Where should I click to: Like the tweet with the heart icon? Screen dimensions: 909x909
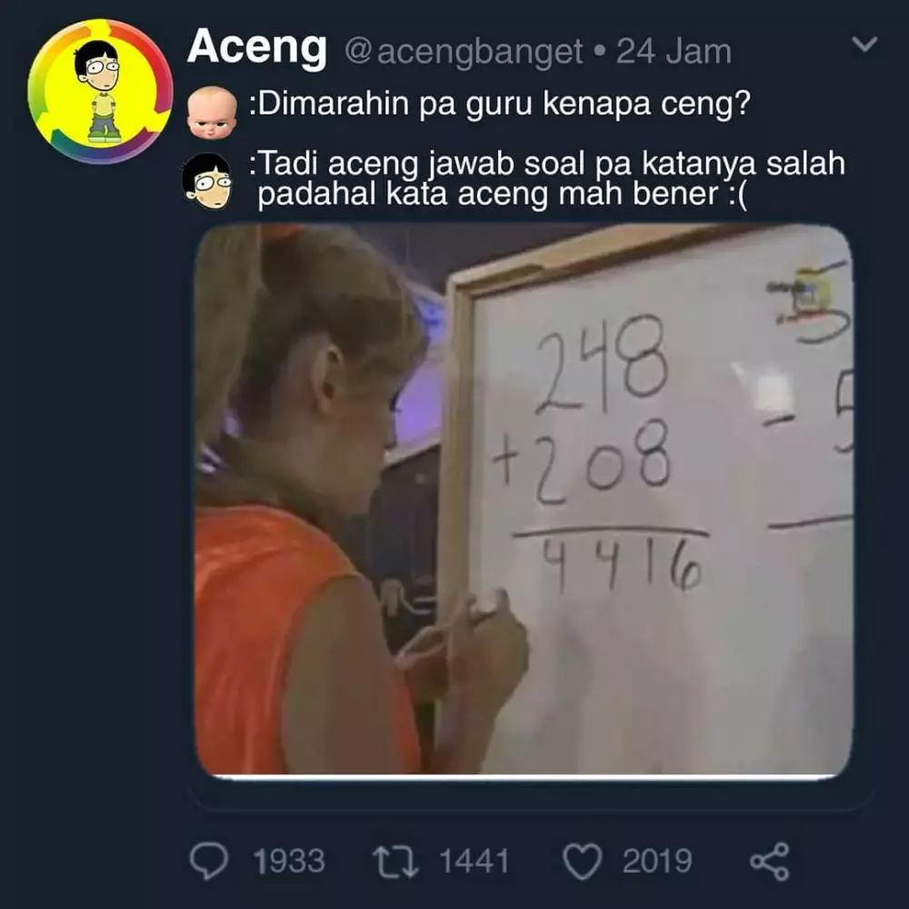coord(583,862)
